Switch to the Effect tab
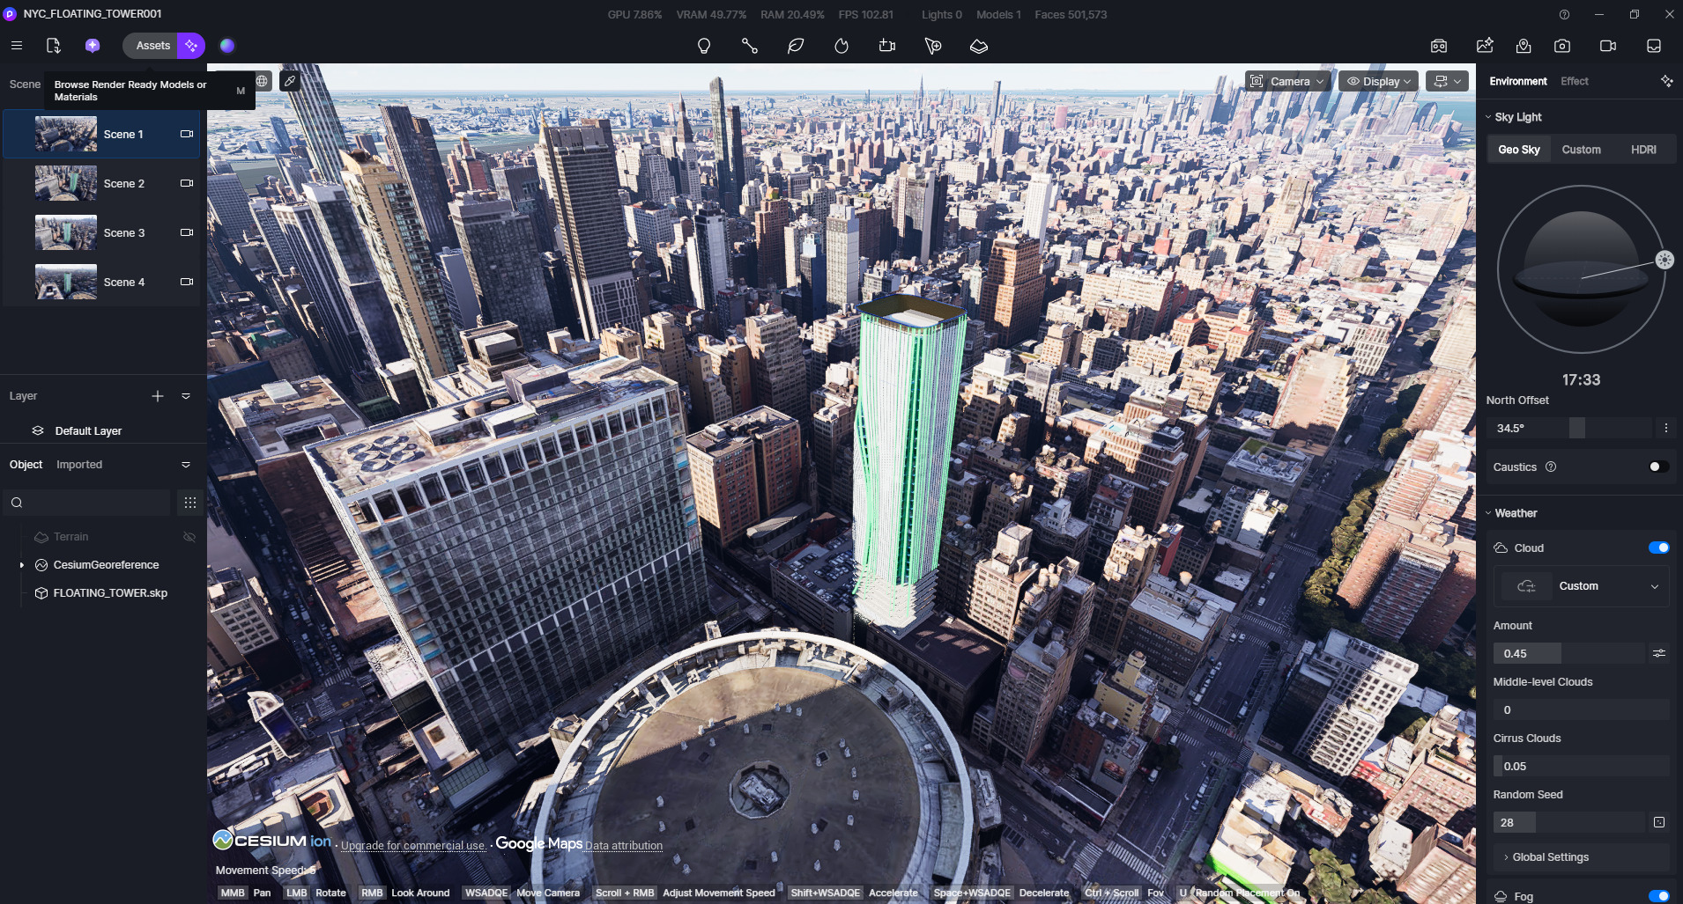The image size is (1683, 904). (1574, 81)
